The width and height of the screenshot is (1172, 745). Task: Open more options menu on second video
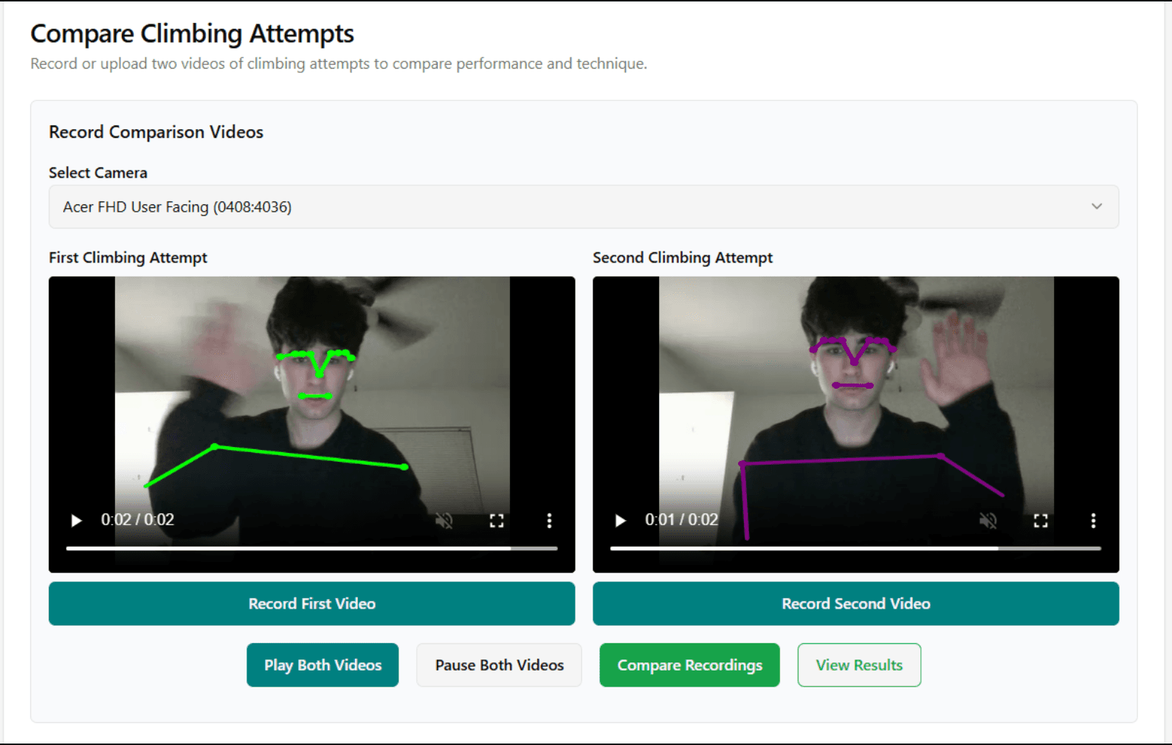(1093, 521)
